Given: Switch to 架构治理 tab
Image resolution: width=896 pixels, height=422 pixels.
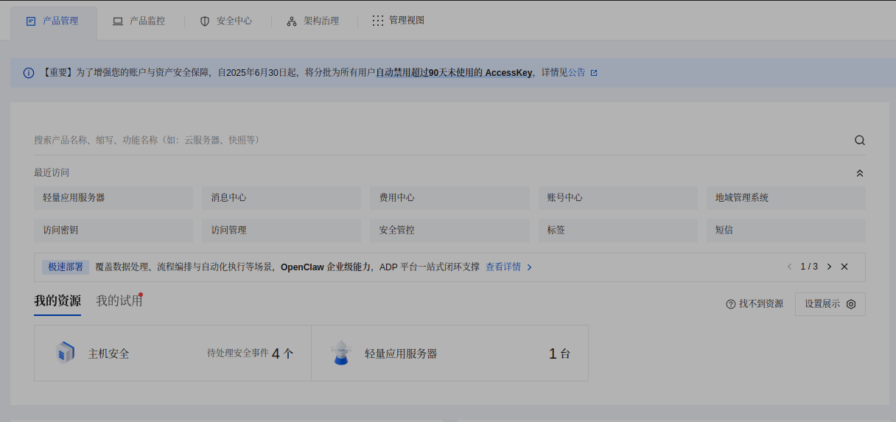Looking at the screenshot, I should 313,21.
